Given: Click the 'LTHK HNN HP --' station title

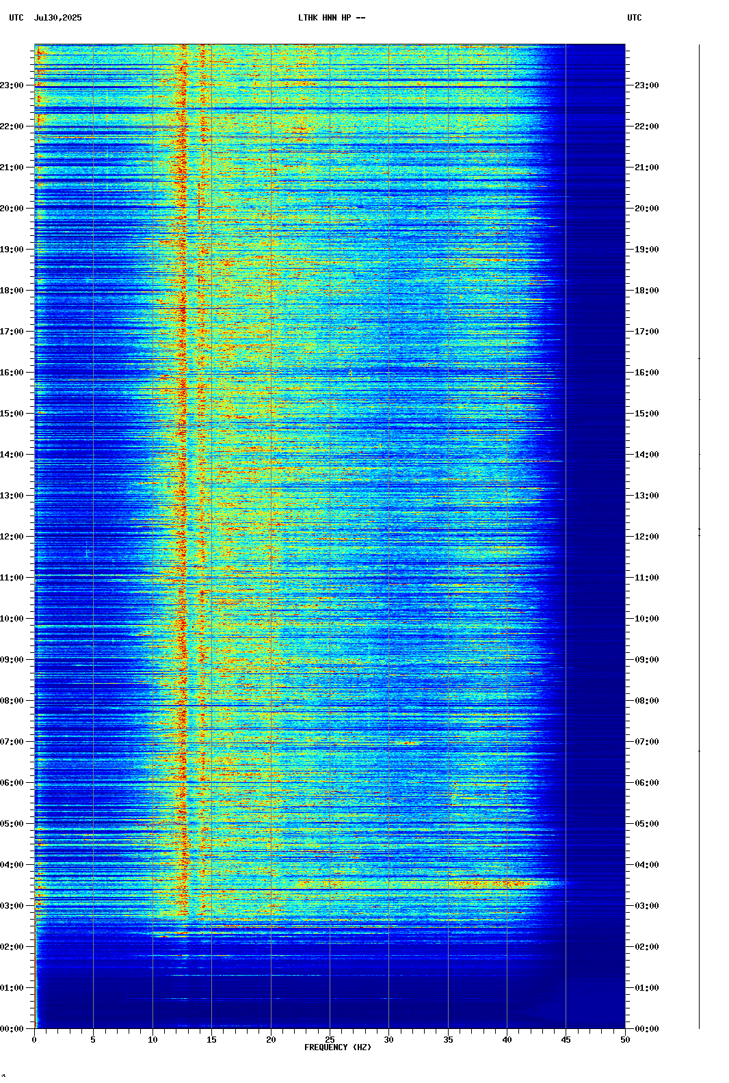Looking at the screenshot, I should pyautogui.click(x=332, y=18).
